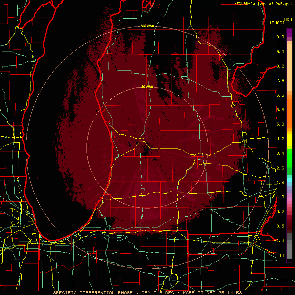295x295 pixels.
Task: Click the 6.6 legend scale value
Action: click(280, 95)
